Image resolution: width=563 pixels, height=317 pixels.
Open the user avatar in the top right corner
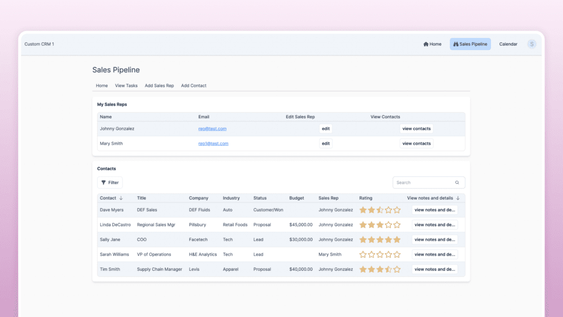(531, 44)
